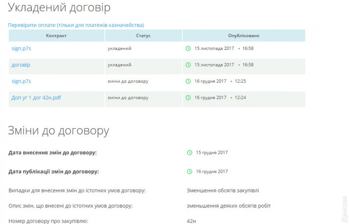Open the first sign.p7s file link
349x224 pixels.
(21, 48)
